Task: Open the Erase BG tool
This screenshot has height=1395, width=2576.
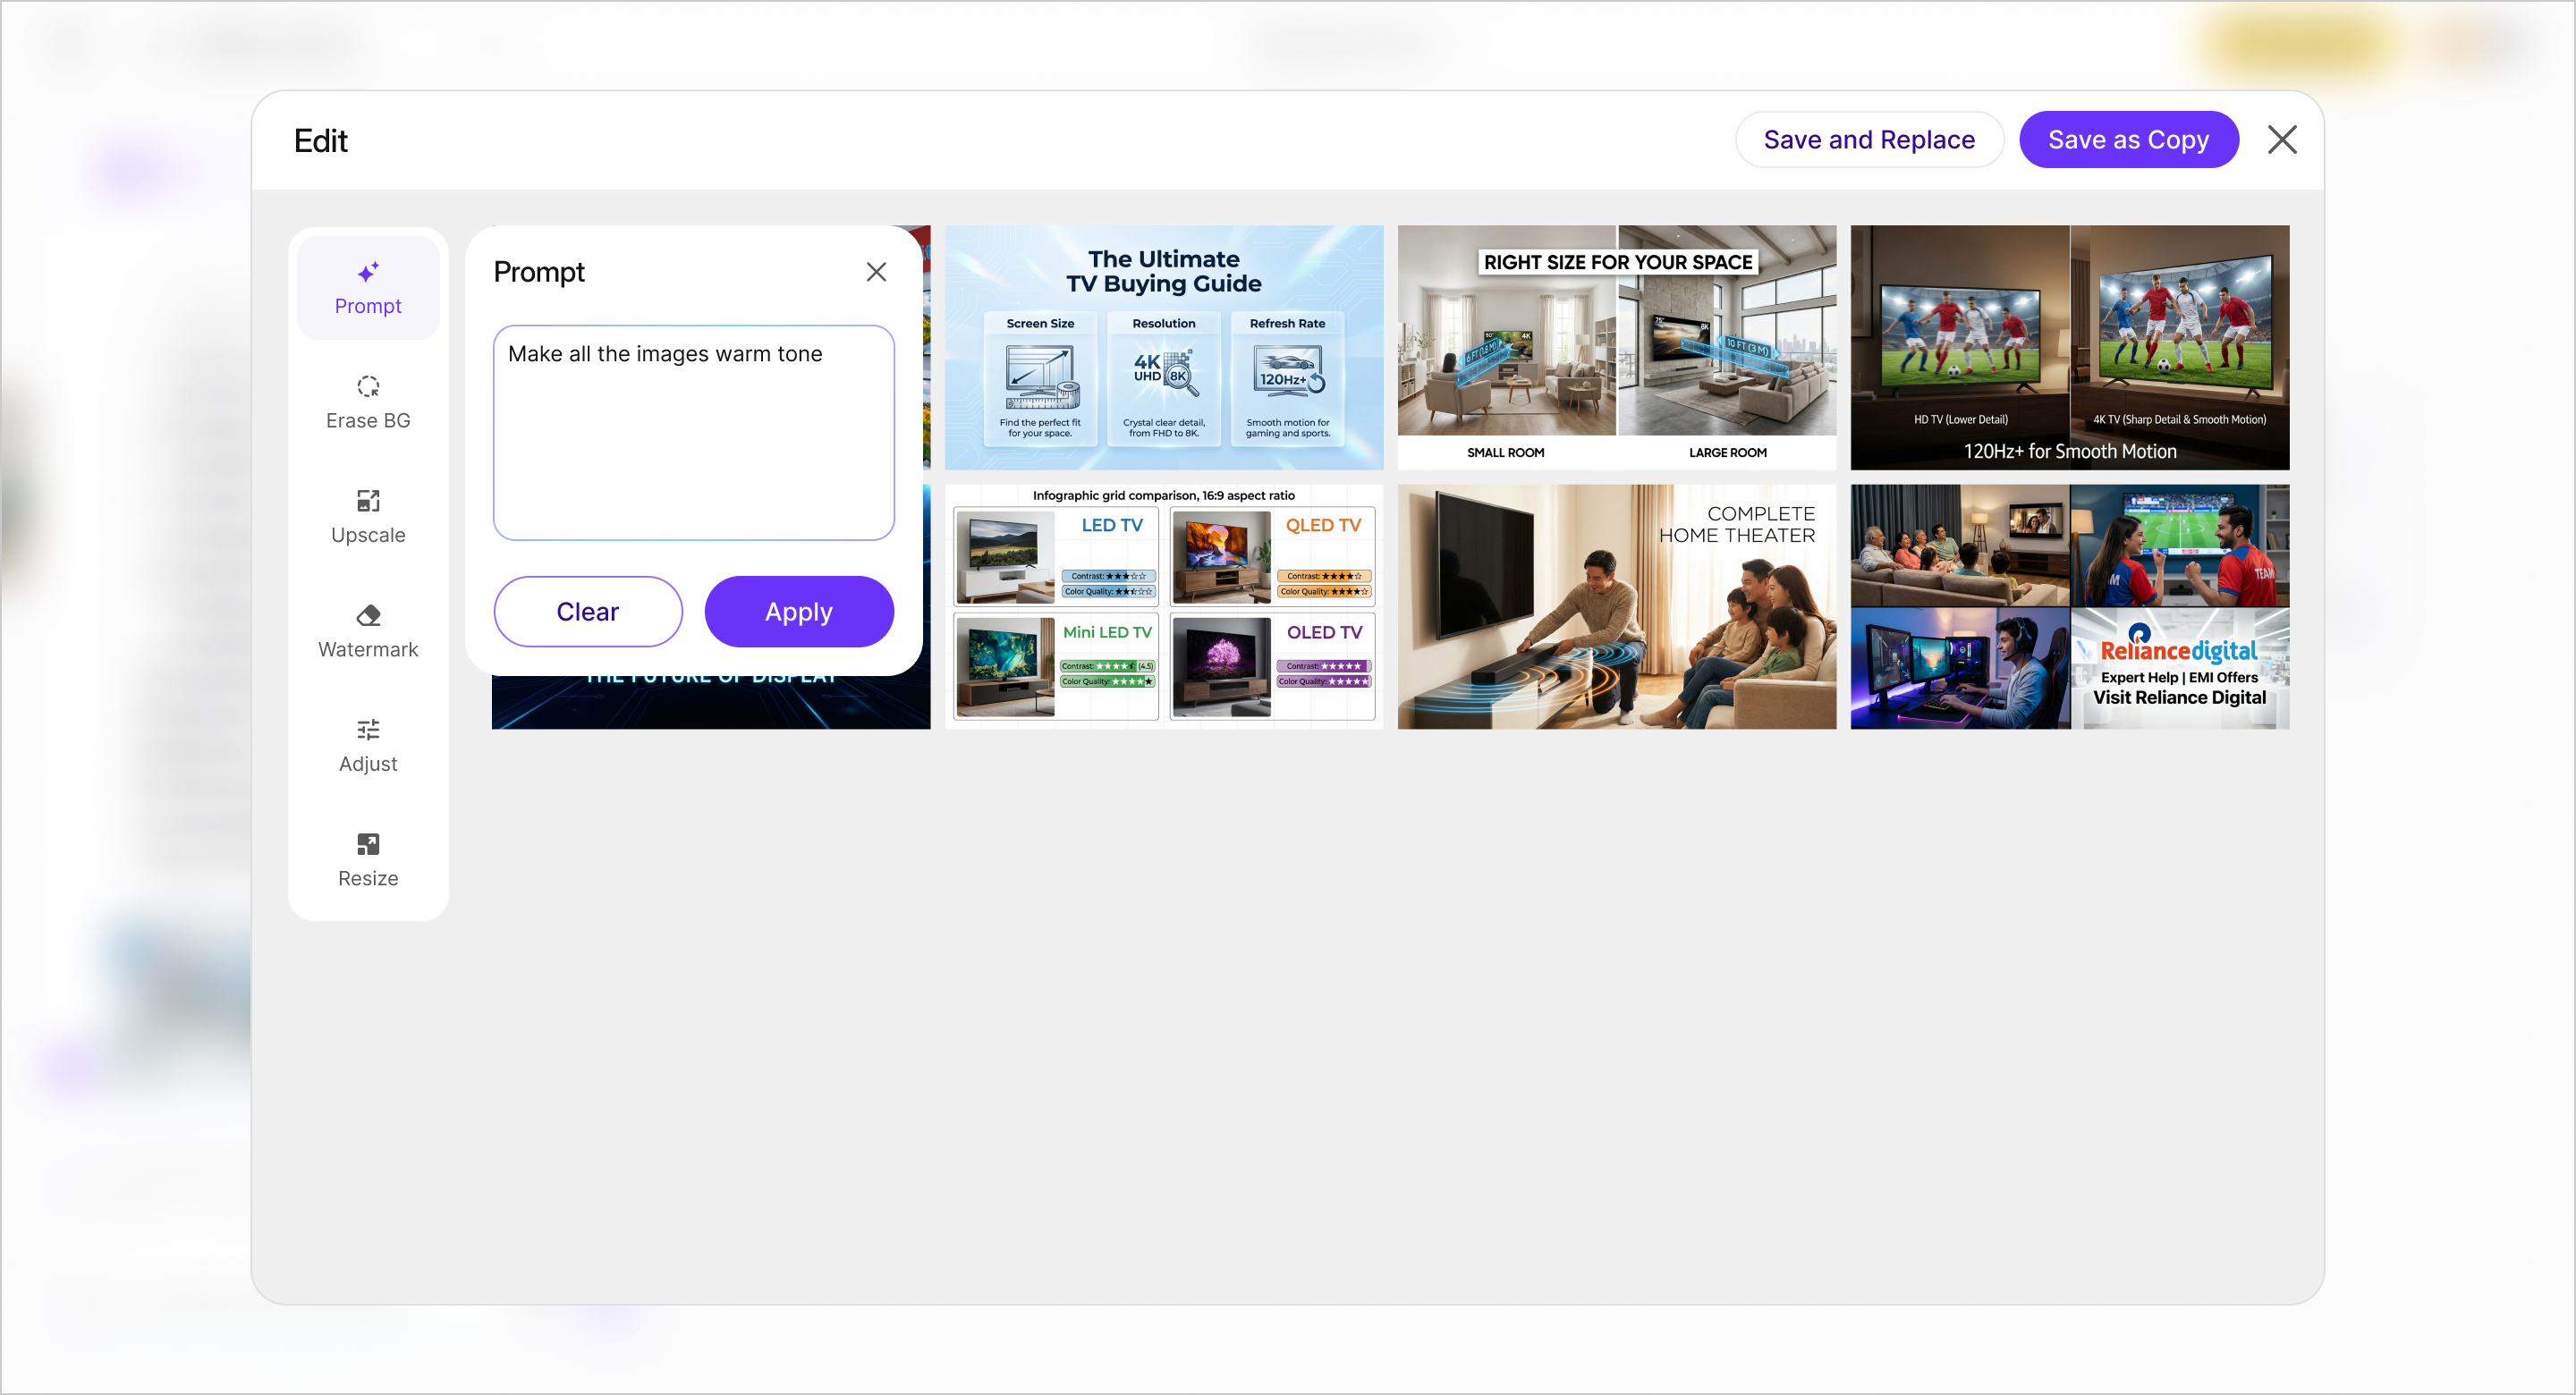Action: point(368,402)
